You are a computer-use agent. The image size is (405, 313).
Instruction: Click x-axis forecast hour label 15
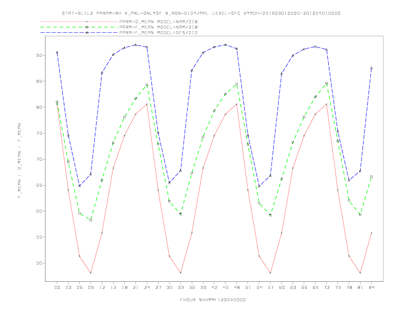tap(113, 287)
